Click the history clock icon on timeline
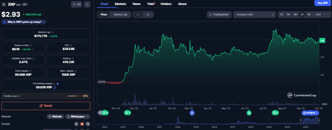The width and height of the screenshot is (332, 130). [x=100, y=113]
